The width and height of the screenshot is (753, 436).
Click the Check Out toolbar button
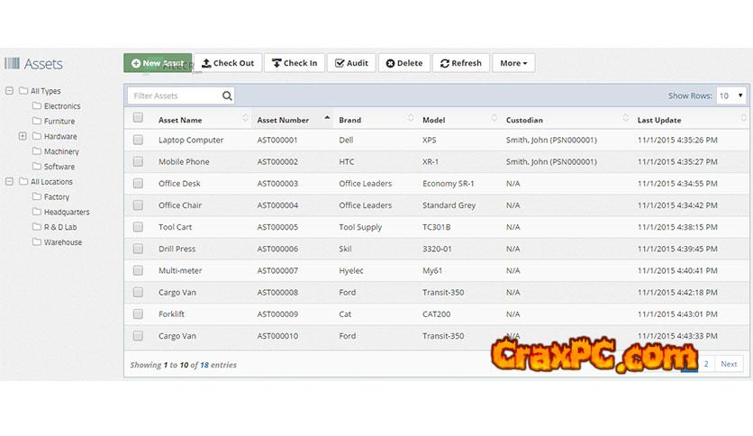click(228, 63)
